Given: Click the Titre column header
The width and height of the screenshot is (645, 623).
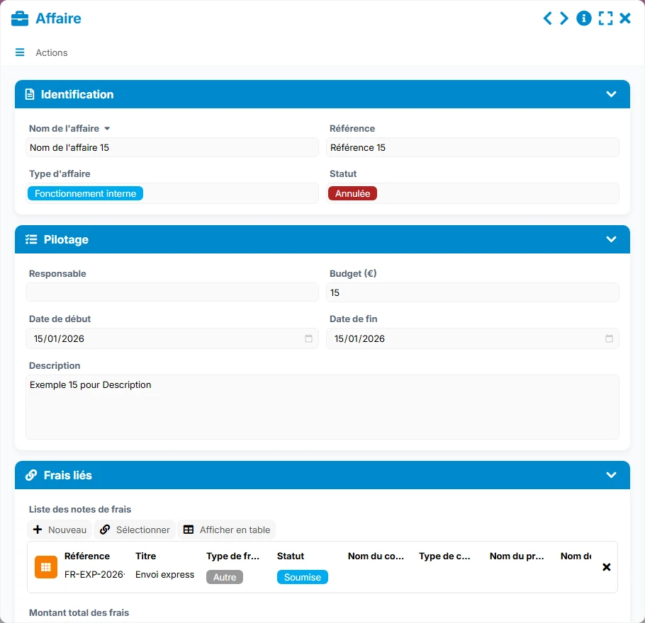Looking at the screenshot, I should point(145,556).
